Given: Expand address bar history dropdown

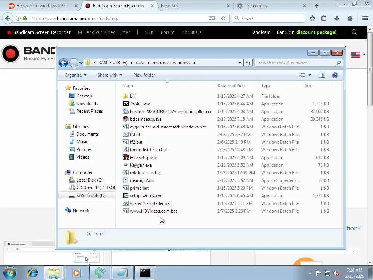Looking at the screenshot, I should (x=240, y=63).
